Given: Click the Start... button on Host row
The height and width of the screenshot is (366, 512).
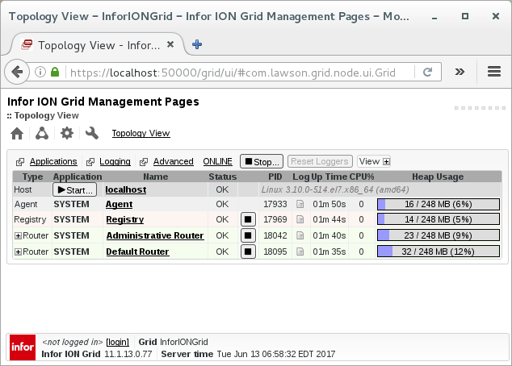Looking at the screenshot, I should [x=74, y=189].
